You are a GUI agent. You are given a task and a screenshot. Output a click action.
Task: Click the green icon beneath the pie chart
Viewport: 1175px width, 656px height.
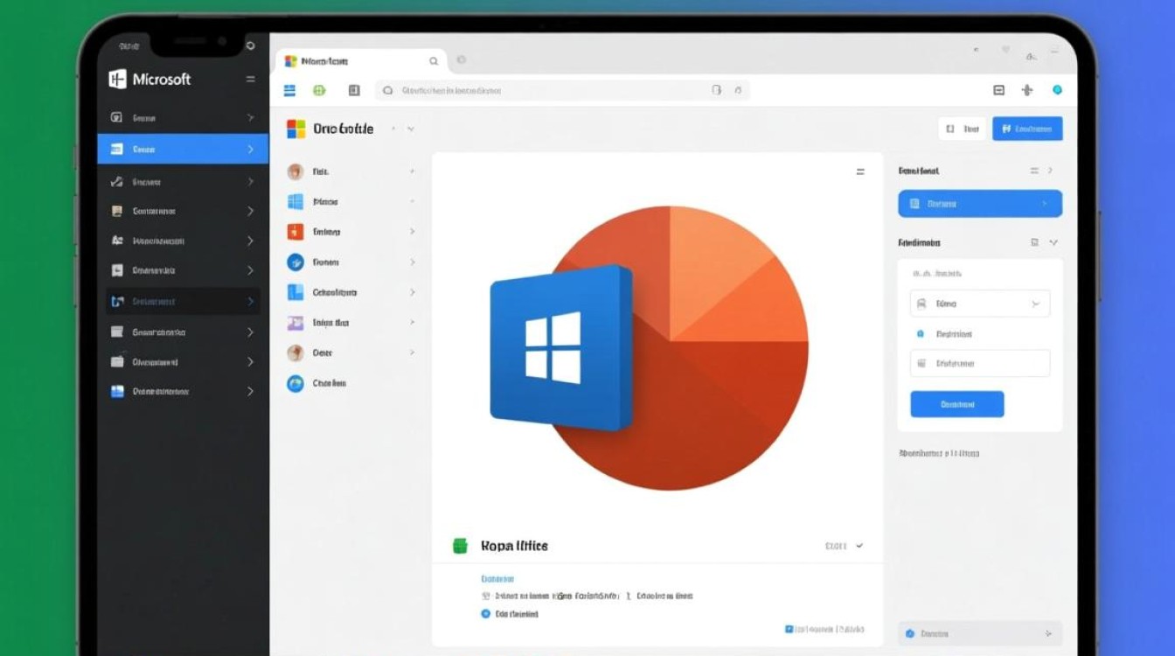click(461, 546)
